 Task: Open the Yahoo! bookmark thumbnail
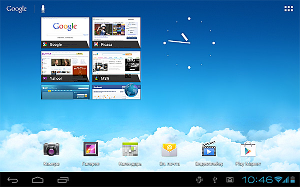(65, 66)
